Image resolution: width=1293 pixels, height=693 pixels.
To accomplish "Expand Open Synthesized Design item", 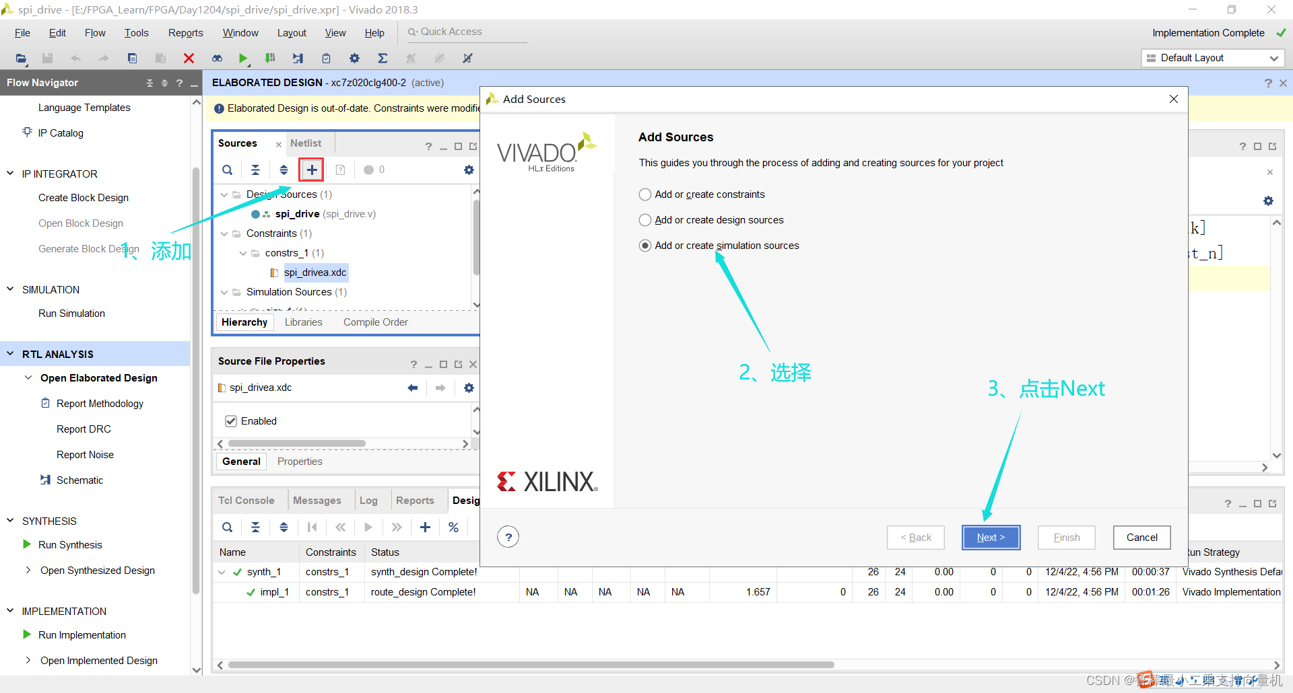I will pyautogui.click(x=28, y=570).
